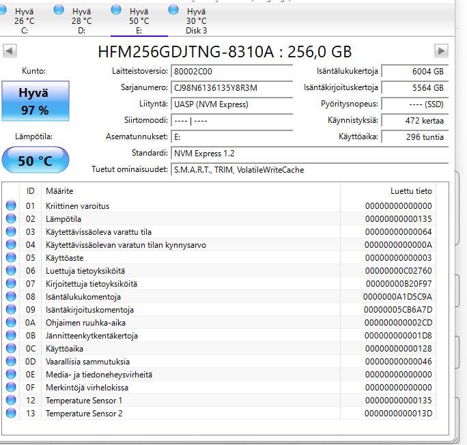467x445 pixels.
Task: Click the Disk 3 status orb
Action: [173, 10]
